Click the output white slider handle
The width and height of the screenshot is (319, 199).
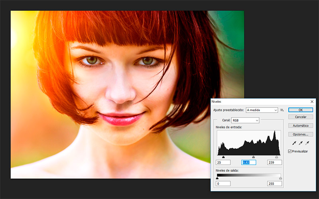pyautogui.click(x=280, y=178)
